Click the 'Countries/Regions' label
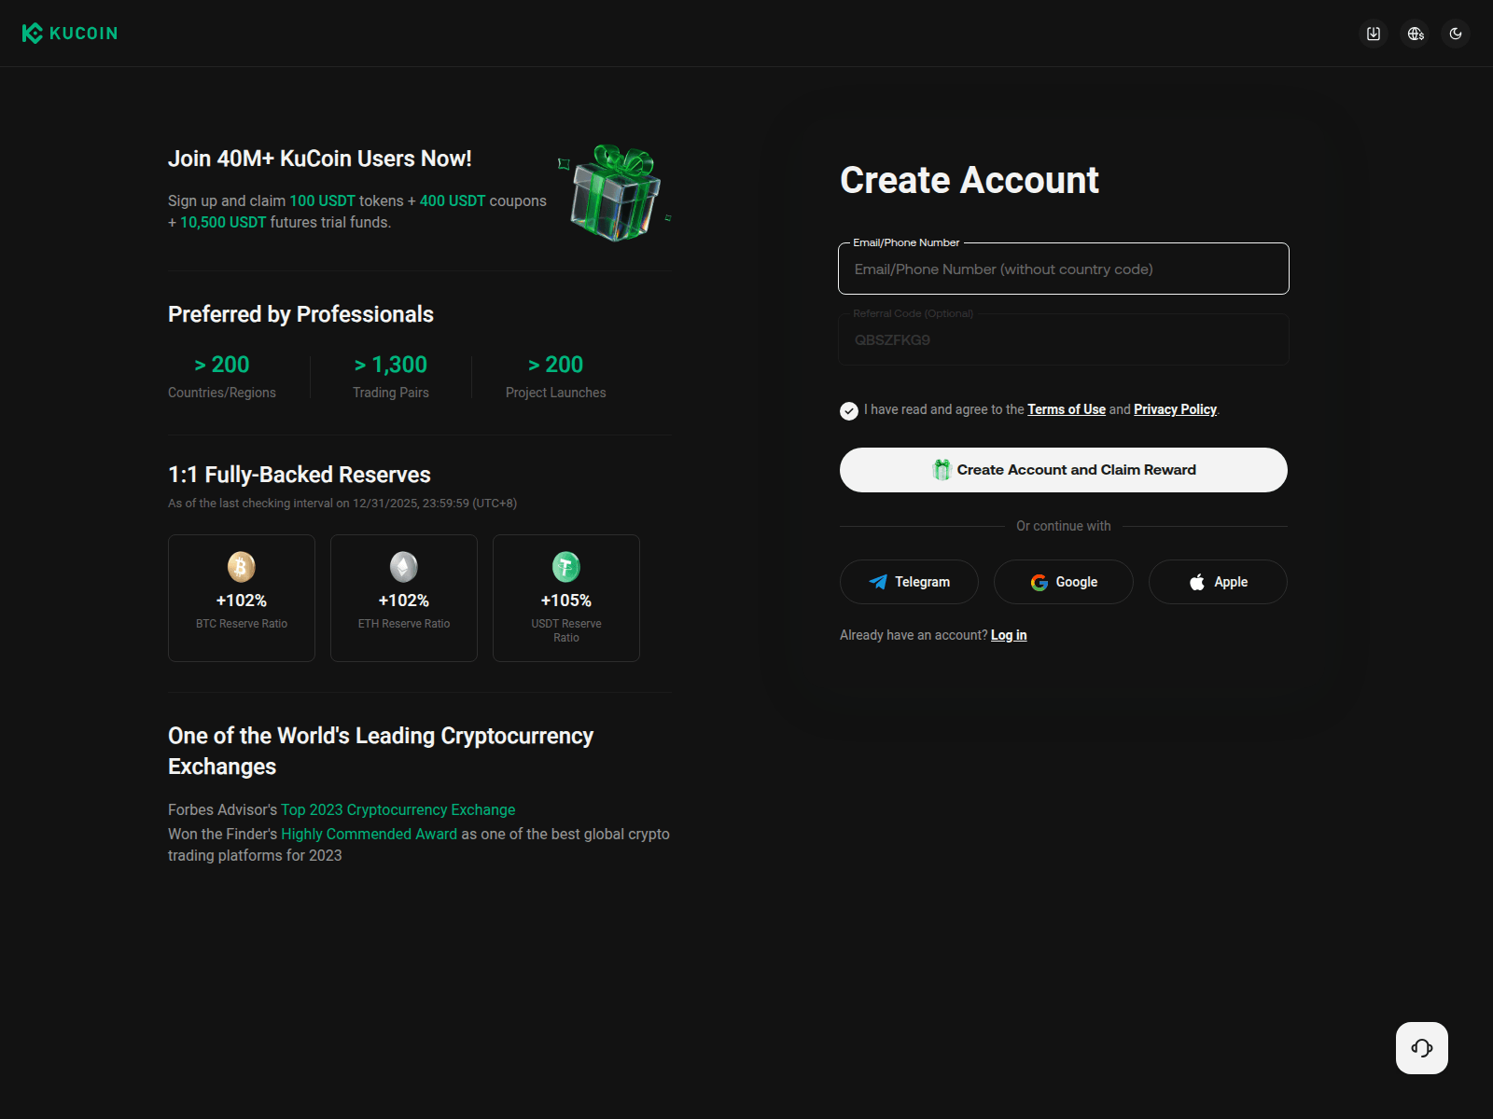The height and width of the screenshot is (1119, 1493). 222,393
